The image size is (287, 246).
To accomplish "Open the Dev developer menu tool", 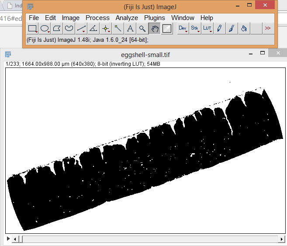I will coord(183,28).
